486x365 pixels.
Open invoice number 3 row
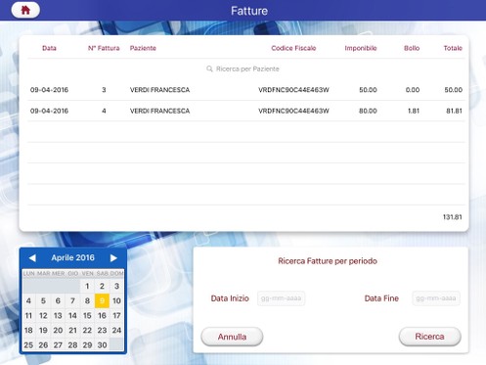click(x=246, y=90)
